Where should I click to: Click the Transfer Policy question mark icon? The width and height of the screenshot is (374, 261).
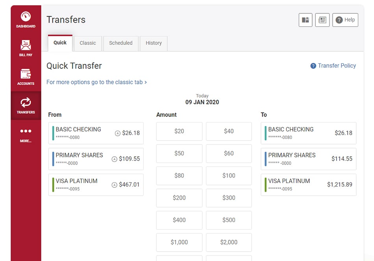tap(313, 66)
